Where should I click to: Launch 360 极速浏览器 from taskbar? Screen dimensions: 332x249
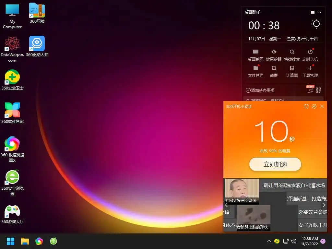click(x=39, y=241)
